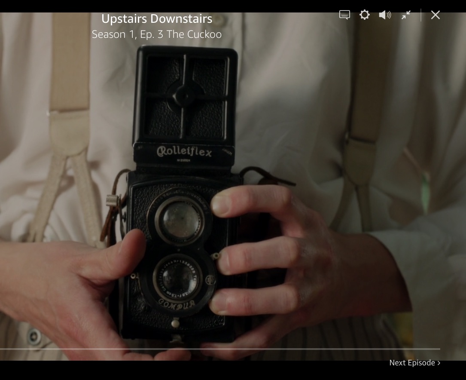Exit fullscreen with the shrink arrows icon
466x380 pixels.
pos(406,15)
